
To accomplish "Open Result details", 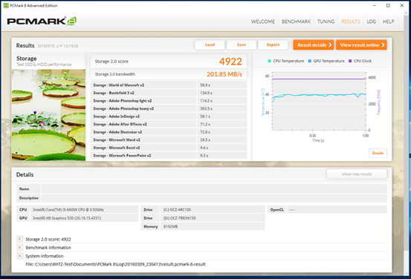I will pyautogui.click(x=314, y=45).
